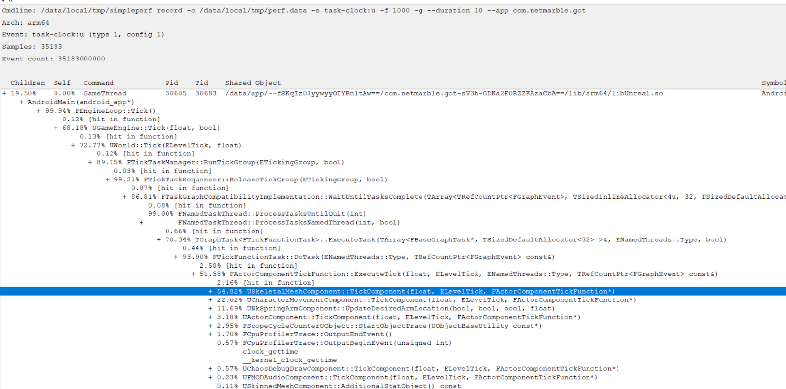The width and height of the screenshot is (786, 389).
Task: Expand the UCharacterMovementComponent::TickComponent plus sign
Action: click(210, 300)
